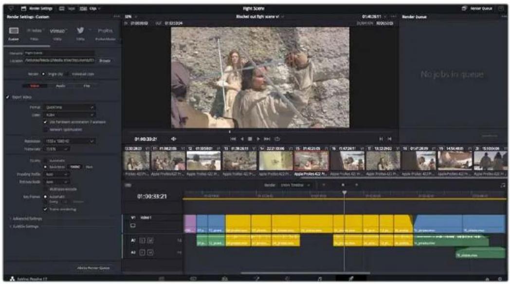Image resolution: width=510 pixels, height=284 pixels.
Task: Toggle the Tape panel icon
Action: pyautogui.click(x=61, y=8)
